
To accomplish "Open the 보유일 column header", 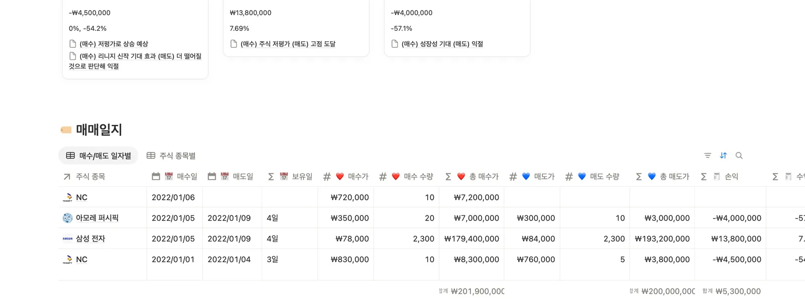I will pos(290,177).
